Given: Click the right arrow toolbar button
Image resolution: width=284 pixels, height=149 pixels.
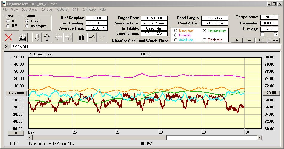Looking at the screenshot, I should (68, 37).
